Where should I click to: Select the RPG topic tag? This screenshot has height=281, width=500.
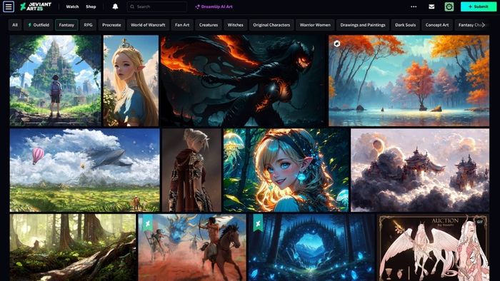coord(88,25)
